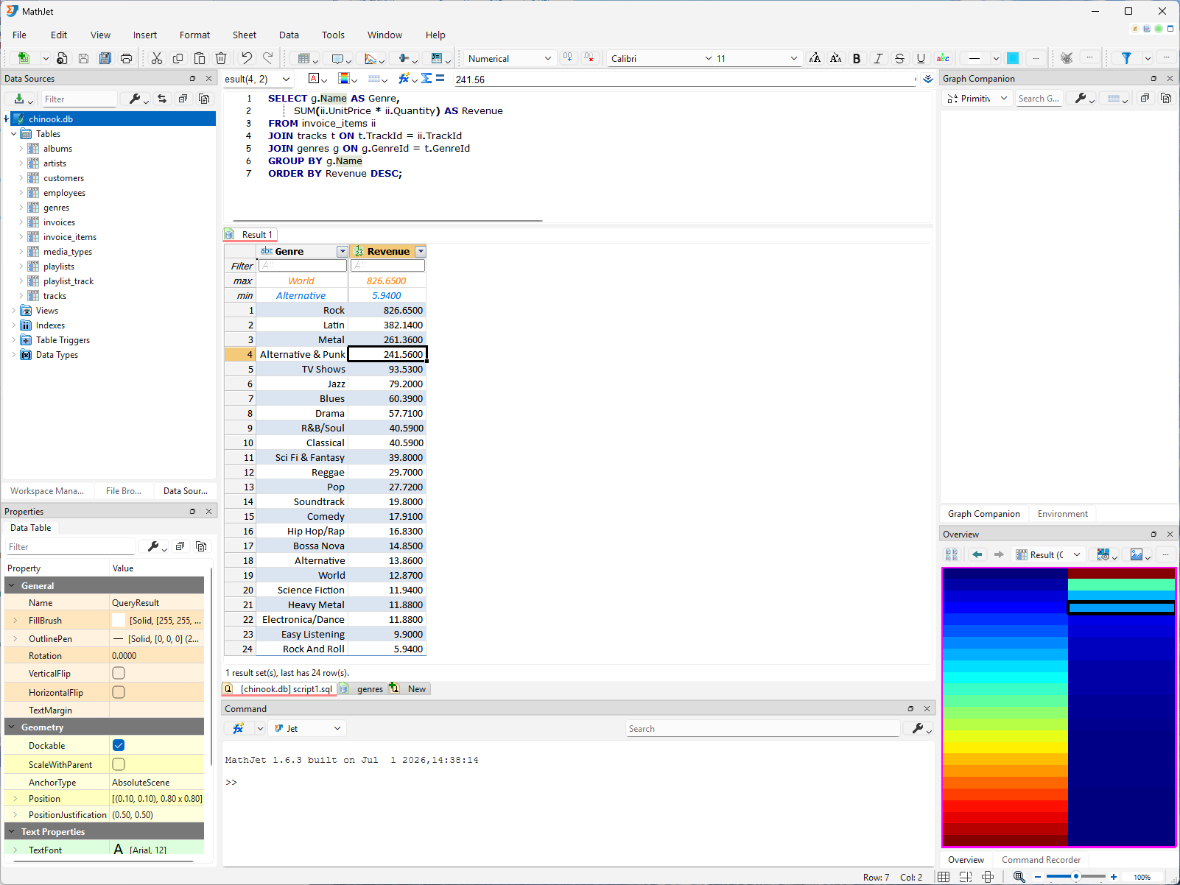The height and width of the screenshot is (885, 1180).
Task: Toggle Bold text formatting
Action: point(857,58)
